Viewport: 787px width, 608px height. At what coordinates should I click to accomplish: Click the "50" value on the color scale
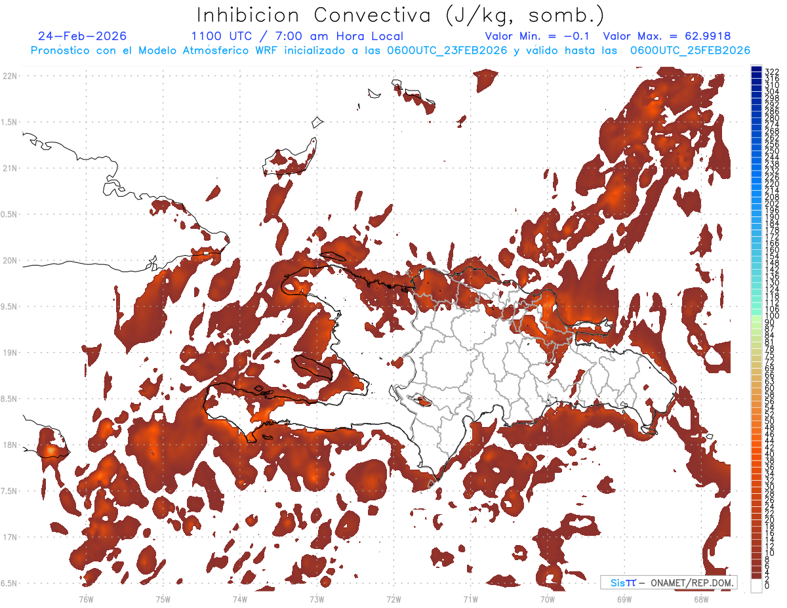[x=770, y=421]
